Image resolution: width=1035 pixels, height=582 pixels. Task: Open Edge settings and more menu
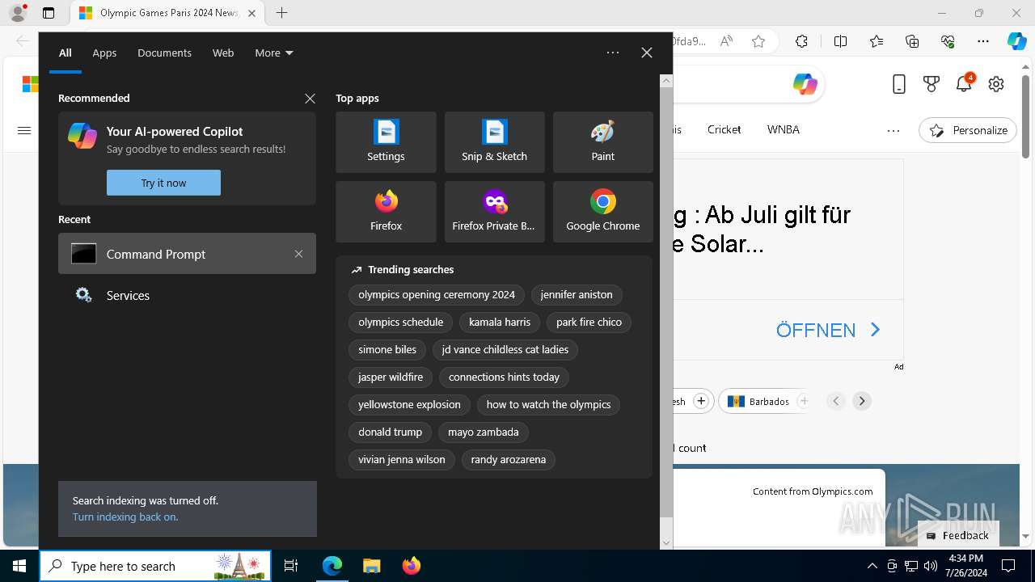click(x=983, y=41)
